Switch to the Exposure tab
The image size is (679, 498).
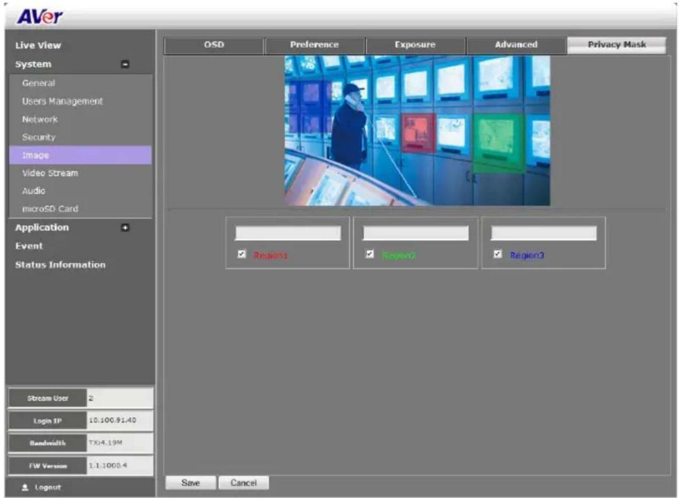point(415,45)
